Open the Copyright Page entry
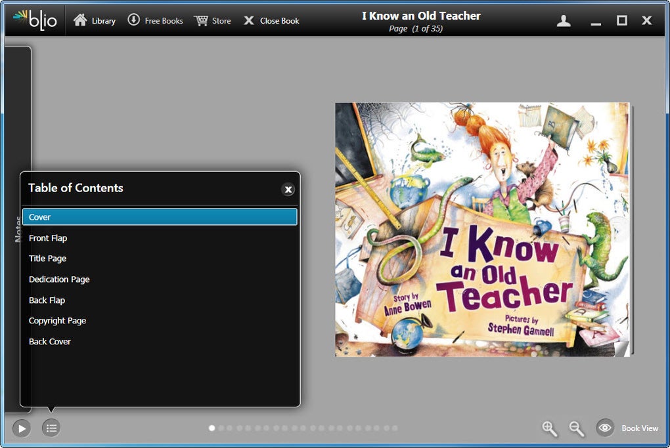This screenshot has height=448, width=670. tap(57, 321)
